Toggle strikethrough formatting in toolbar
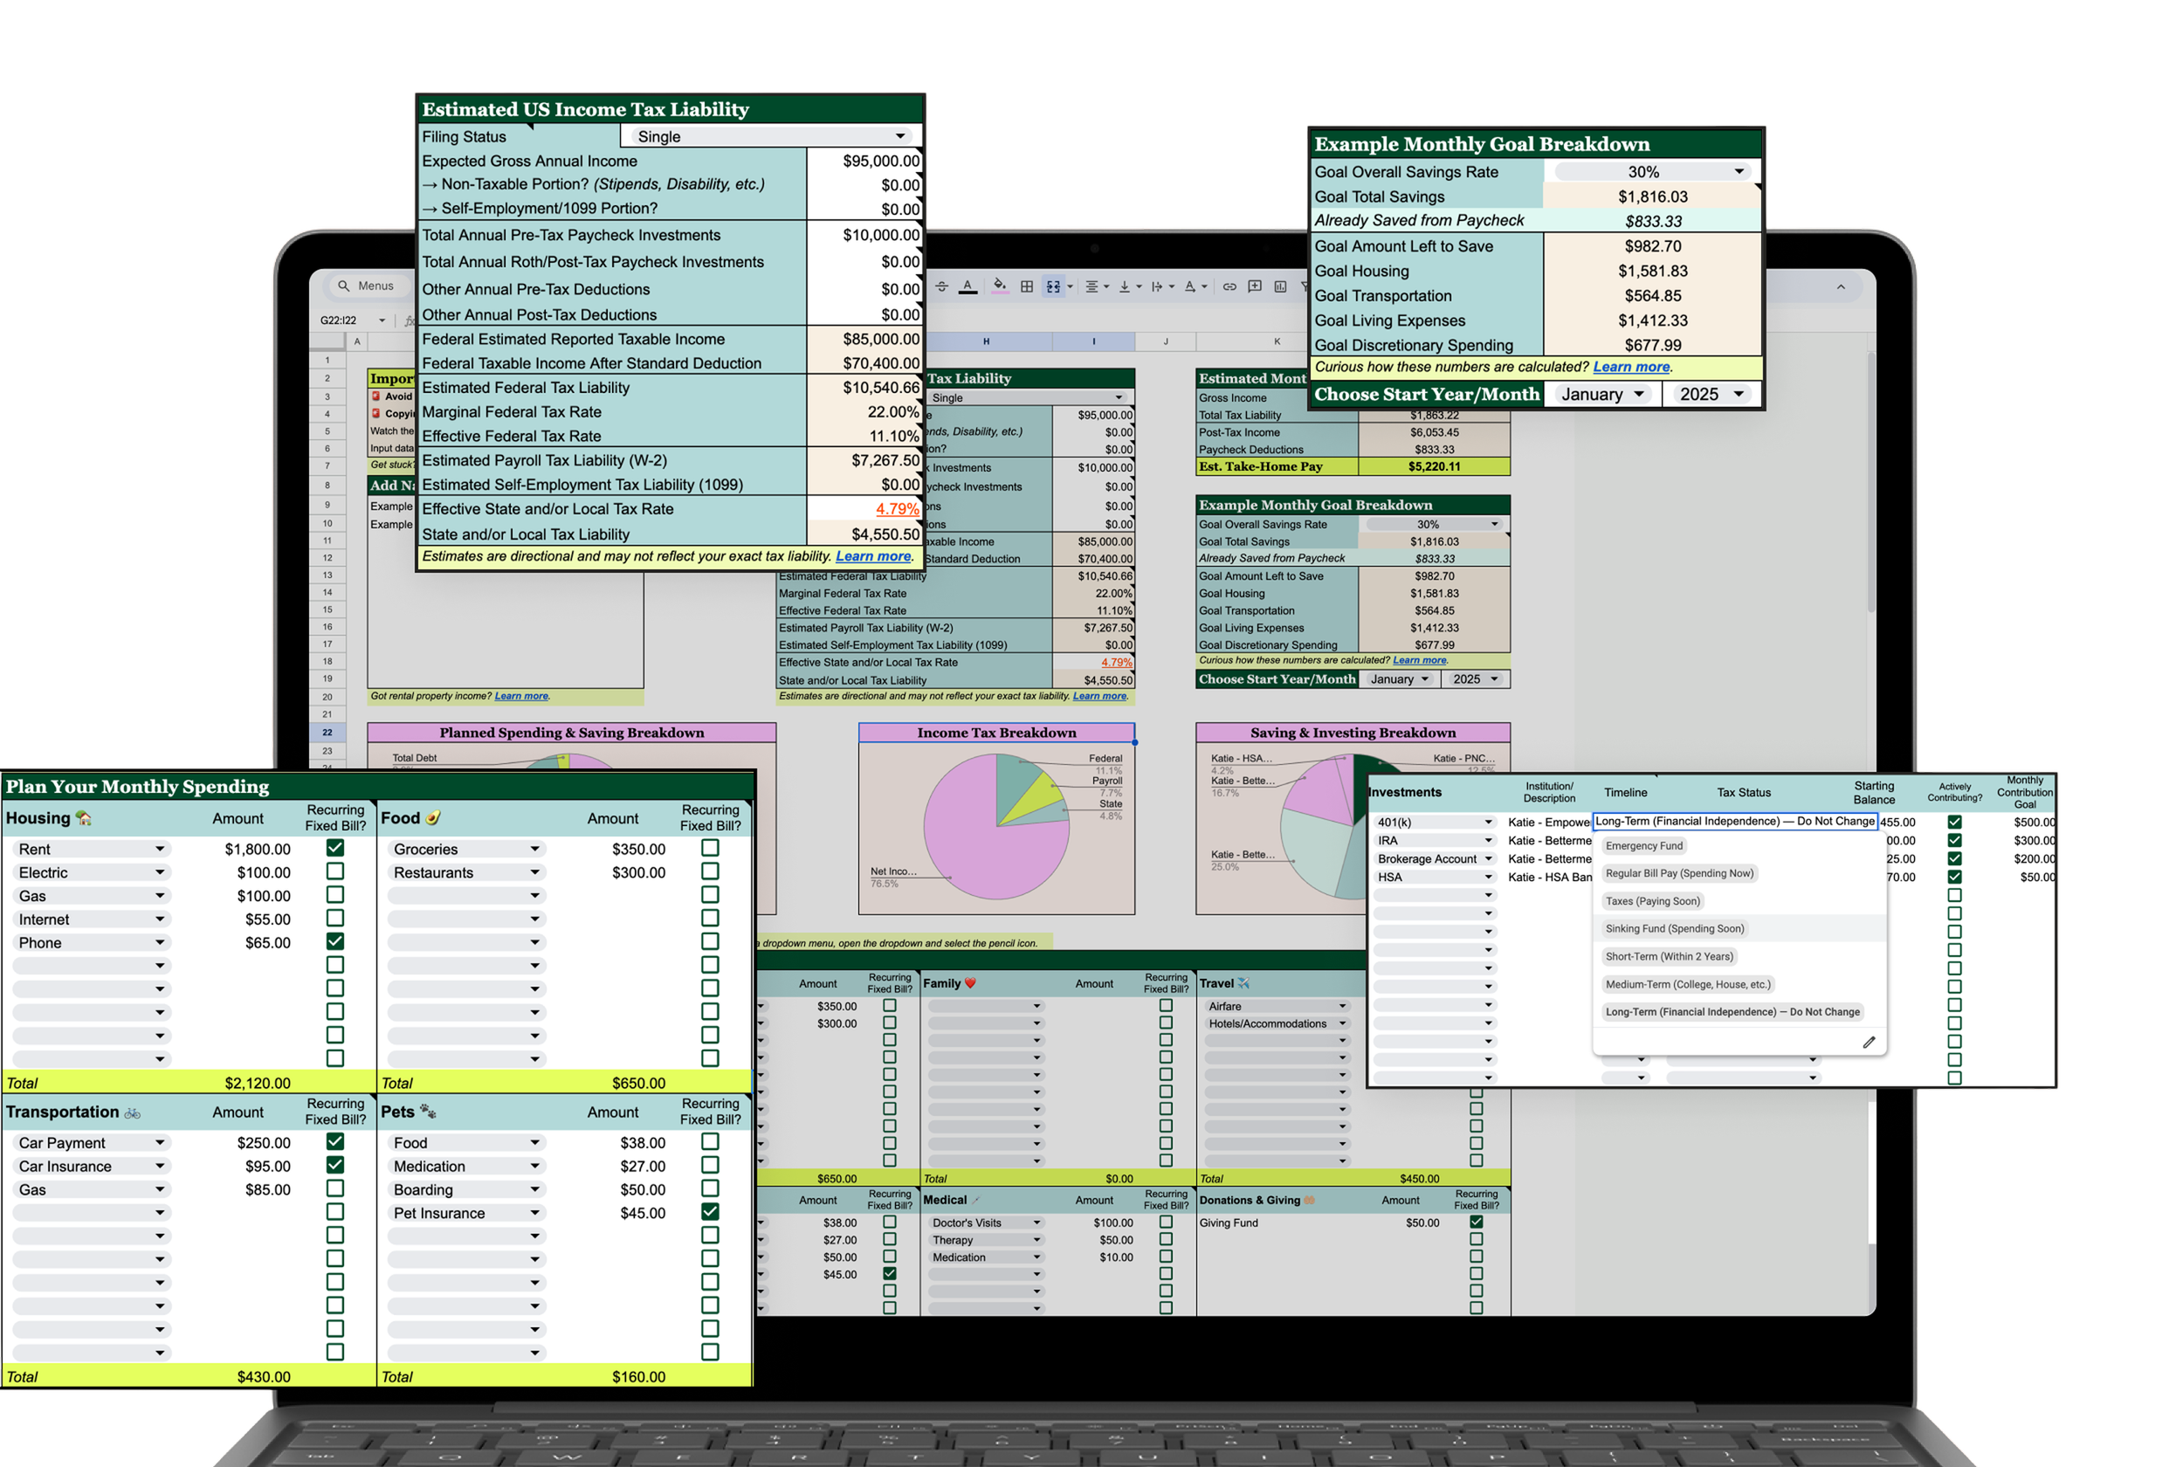Image resolution: width=2183 pixels, height=1467 pixels. (x=942, y=286)
